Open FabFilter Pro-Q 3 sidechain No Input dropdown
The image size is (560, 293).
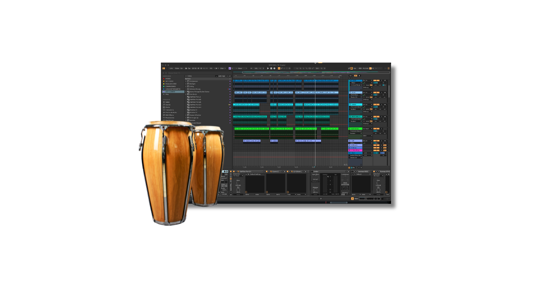(238, 176)
